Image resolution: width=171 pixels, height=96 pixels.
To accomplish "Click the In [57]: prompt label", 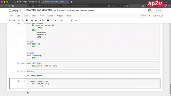I will 21,71.
